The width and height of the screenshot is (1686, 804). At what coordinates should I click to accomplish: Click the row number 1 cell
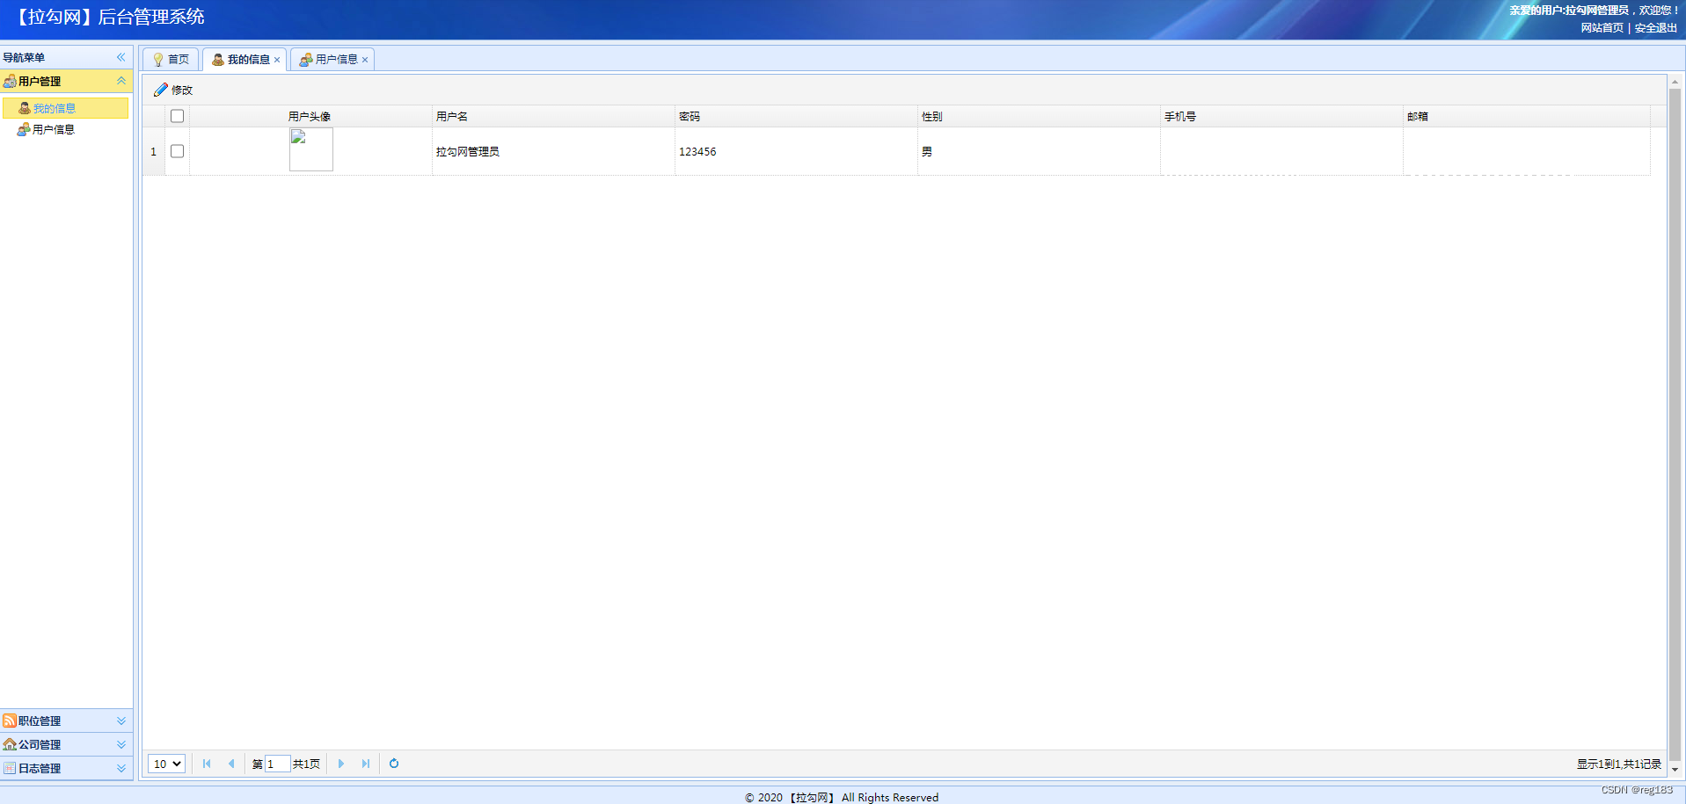click(x=153, y=151)
